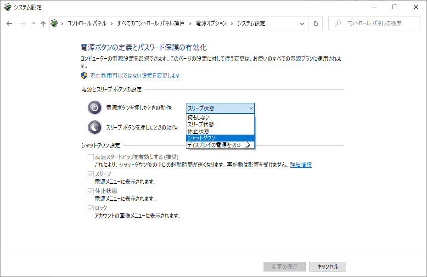Viewport: 427px width, 277px height.
Task: Maximize the システム設定 window
Action: pos(395,7)
